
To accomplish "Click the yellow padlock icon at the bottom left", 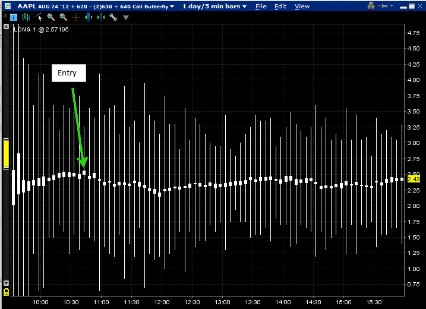I will [6, 292].
